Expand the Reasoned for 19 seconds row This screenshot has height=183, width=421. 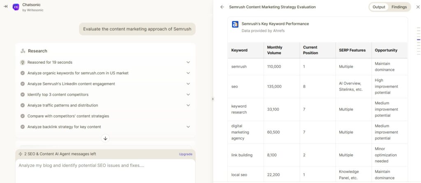[x=105, y=63]
